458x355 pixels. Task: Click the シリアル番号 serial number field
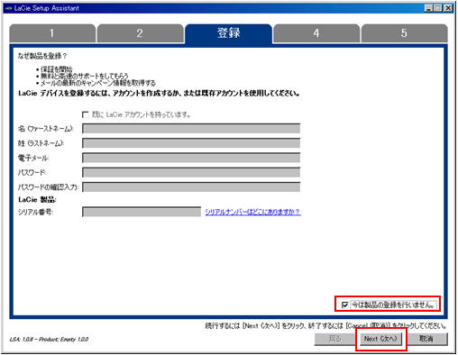142,212
